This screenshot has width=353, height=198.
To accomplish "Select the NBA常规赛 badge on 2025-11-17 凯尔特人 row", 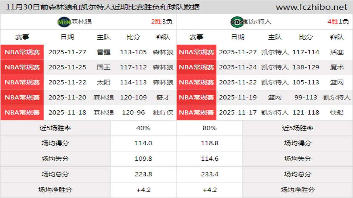I will coord(196,112).
